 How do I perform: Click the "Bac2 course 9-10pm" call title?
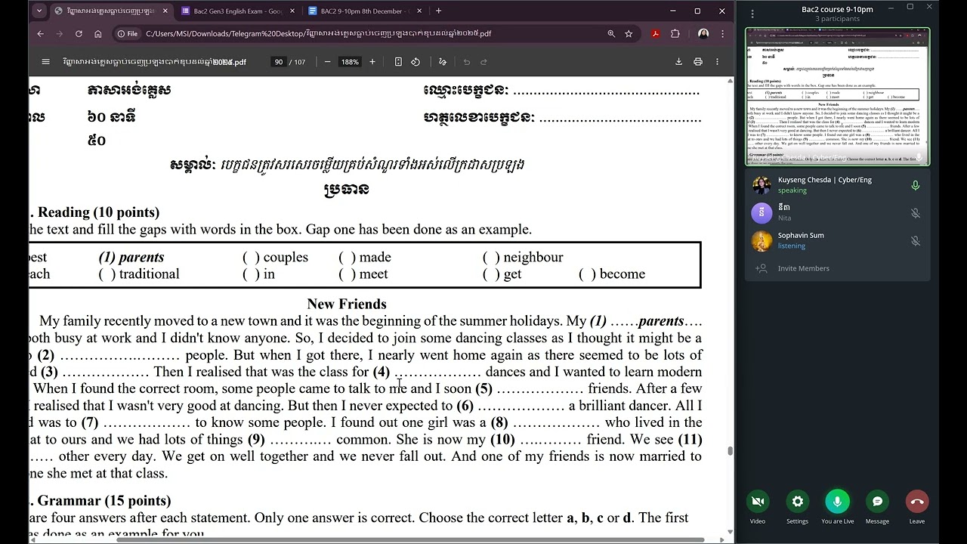837,9
